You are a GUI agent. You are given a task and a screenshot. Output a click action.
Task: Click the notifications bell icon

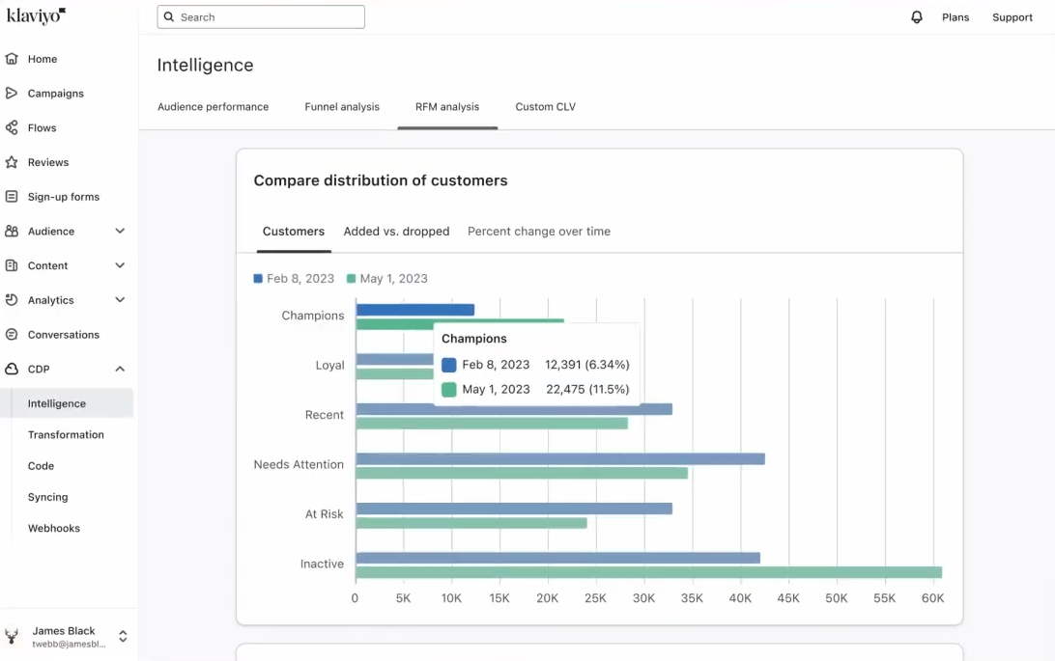[917, 16]
